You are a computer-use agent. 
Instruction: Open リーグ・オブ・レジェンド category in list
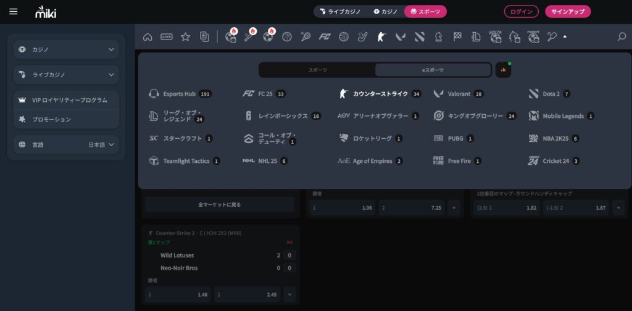(176, 116)
